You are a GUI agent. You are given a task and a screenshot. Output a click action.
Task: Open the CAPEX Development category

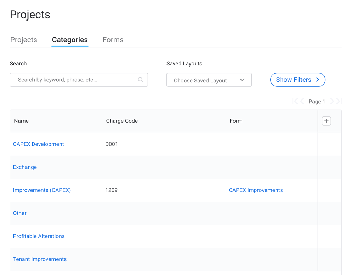click(39, 144)
